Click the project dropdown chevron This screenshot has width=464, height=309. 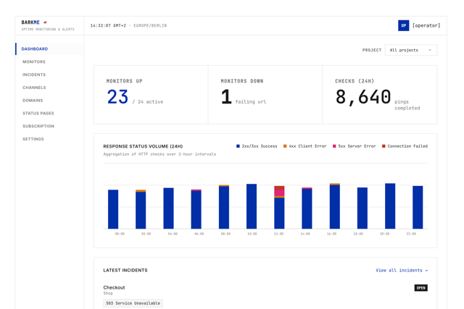(430, 50)
